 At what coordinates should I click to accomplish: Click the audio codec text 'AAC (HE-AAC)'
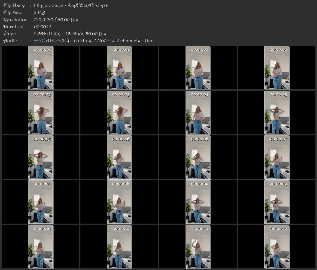click(x=51, y=41)
